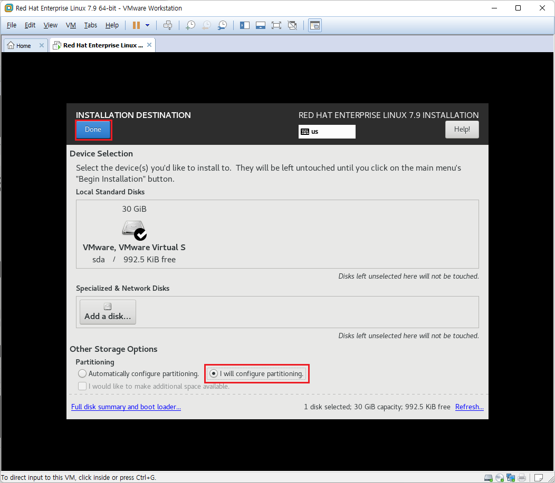
Task: Select the VMware virtual disk sda icon
Action: point(134,230)
